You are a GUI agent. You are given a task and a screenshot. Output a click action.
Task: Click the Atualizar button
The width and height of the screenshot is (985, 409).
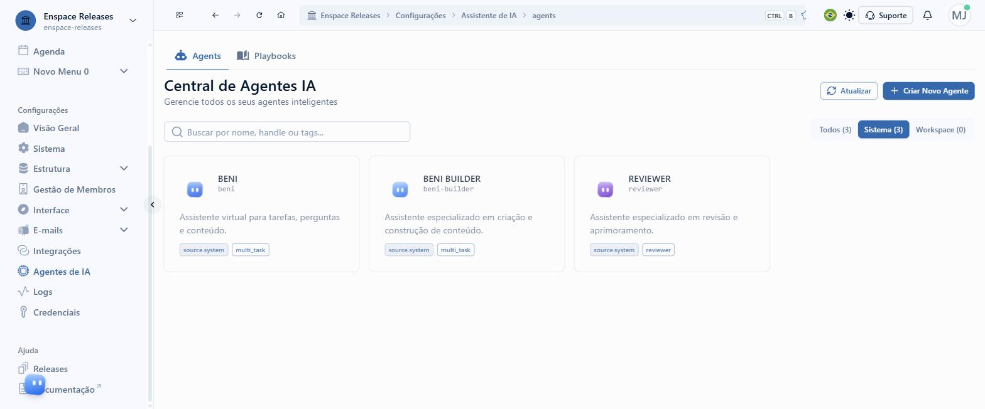pos(849,90)
